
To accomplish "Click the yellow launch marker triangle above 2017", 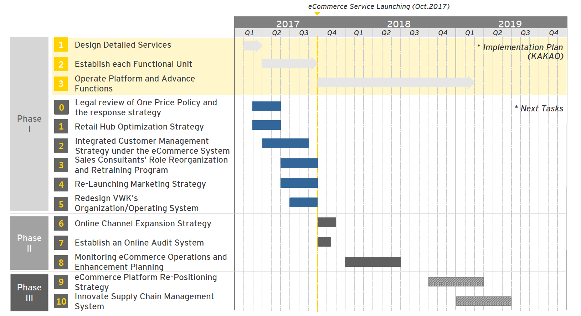I will pos(317,14).
